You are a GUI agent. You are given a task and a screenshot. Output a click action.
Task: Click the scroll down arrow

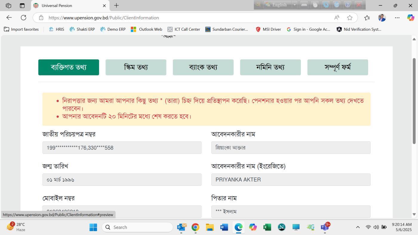click(414, 214)
